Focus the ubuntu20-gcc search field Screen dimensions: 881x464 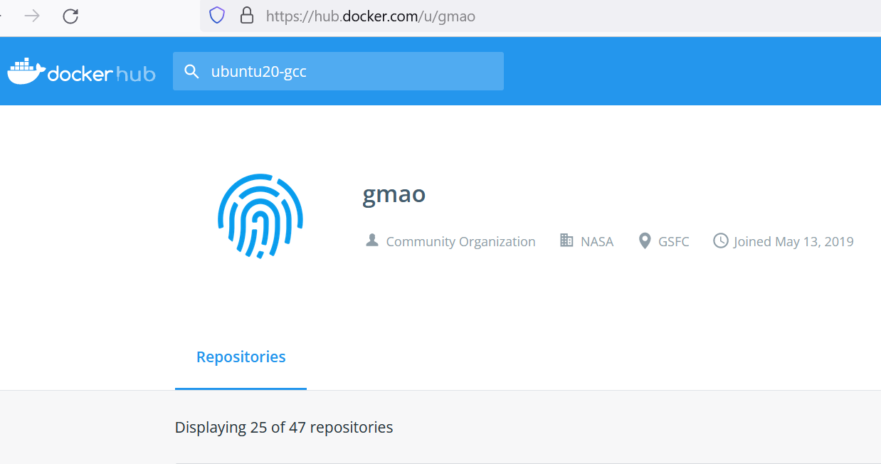[338, 71]
